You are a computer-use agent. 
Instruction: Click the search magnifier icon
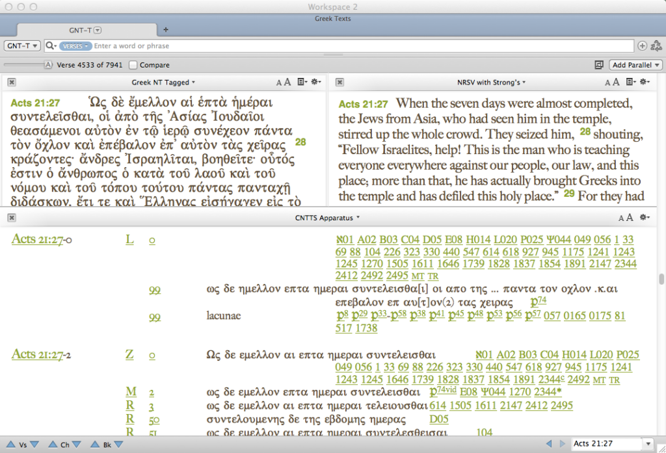[x=51, y=46]
